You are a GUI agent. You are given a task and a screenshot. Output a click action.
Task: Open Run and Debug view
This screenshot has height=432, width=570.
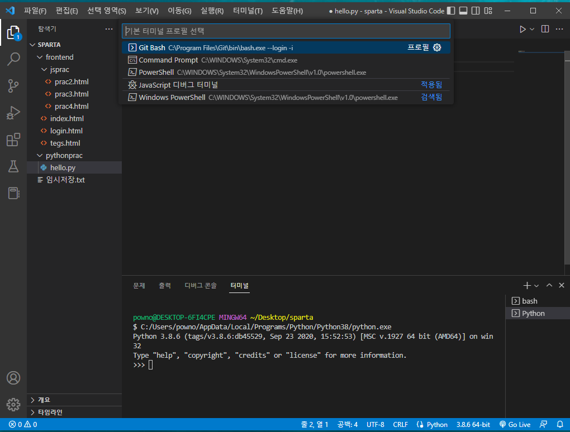[13, 113]
